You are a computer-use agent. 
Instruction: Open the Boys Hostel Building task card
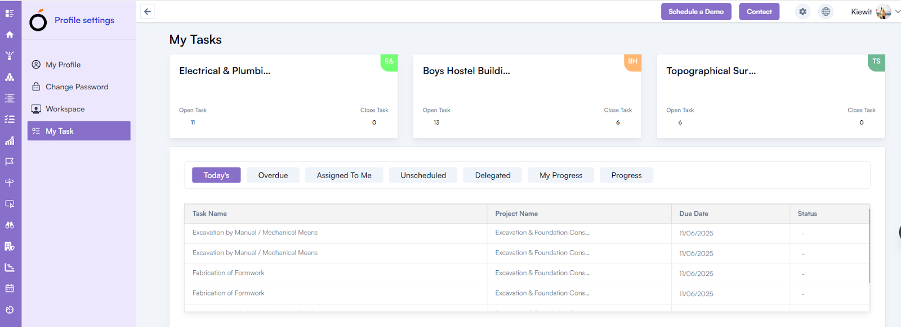click(x=527, y=96)
